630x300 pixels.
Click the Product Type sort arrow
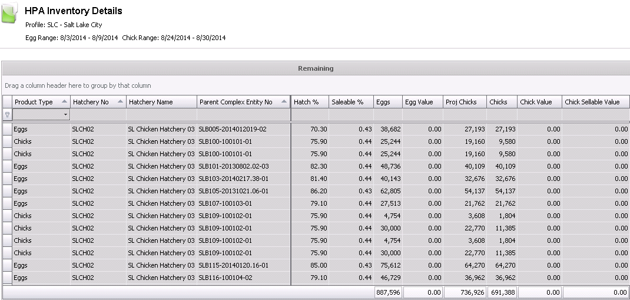coord(64,102)
